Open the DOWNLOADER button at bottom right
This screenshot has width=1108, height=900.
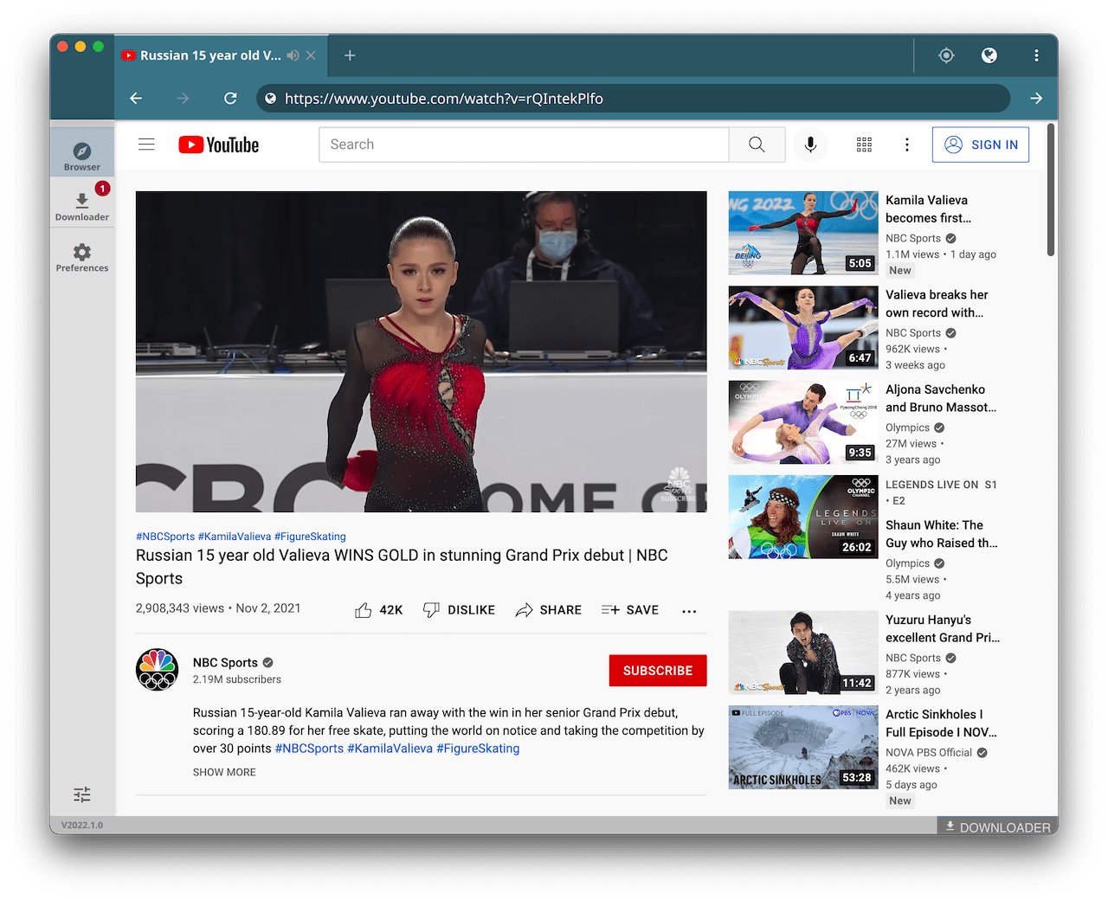[997, 827]
